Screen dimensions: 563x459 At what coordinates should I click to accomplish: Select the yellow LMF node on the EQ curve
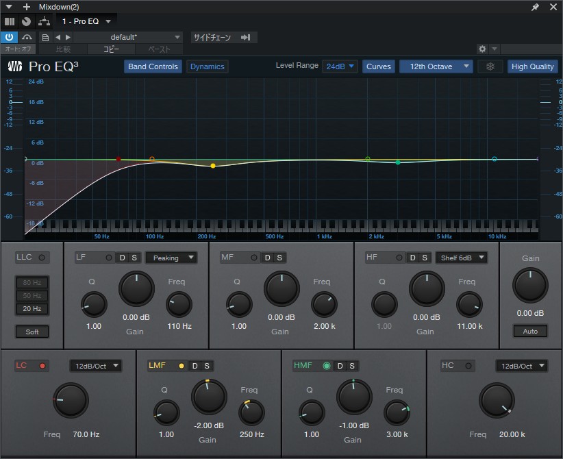tap(212, 165)
